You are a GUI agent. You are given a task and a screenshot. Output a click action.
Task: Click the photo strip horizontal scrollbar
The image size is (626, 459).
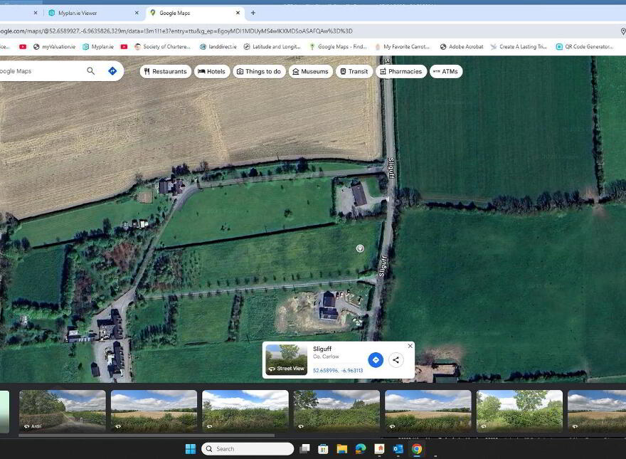pyautogui.click(x=147, y=436)
